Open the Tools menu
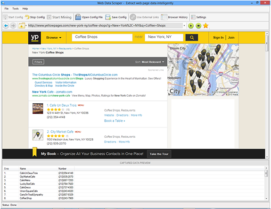 coord(16,8)
